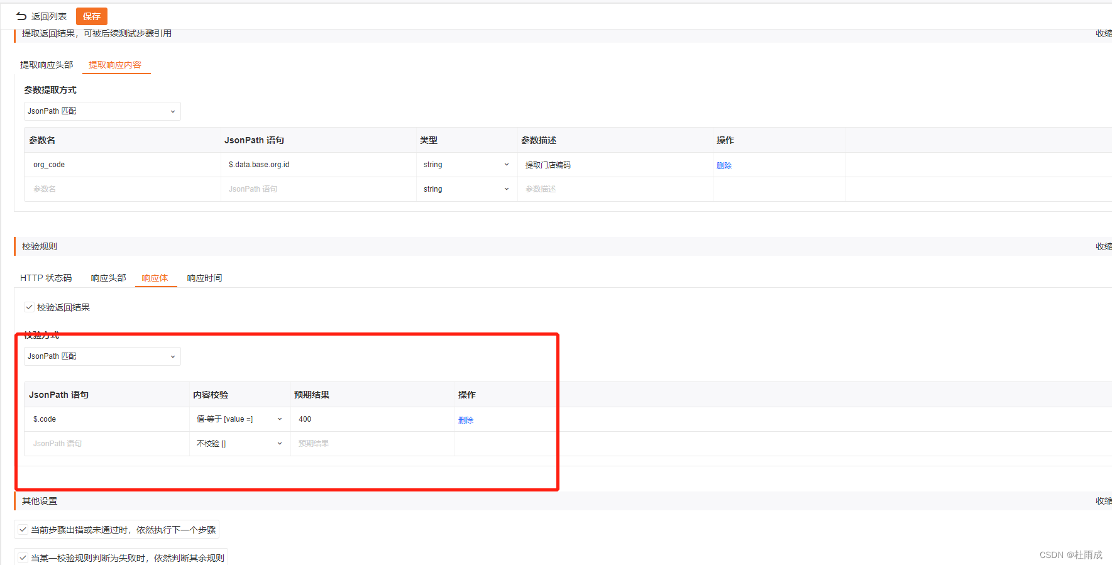Toggle 当前步骤出错或未通过时 continue checkbox

(x=23, y=530)
